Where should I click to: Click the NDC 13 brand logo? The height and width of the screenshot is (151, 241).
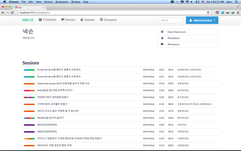click(28, 20)
